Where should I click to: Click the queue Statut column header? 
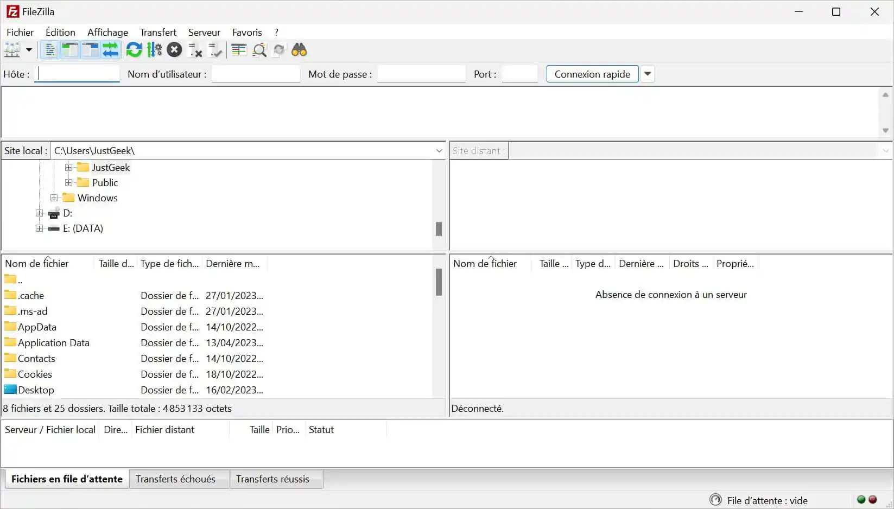click(x=346, y=430)
